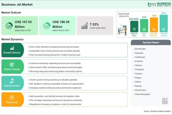Click the icon in the orange 2026 bar

(154, 29)
